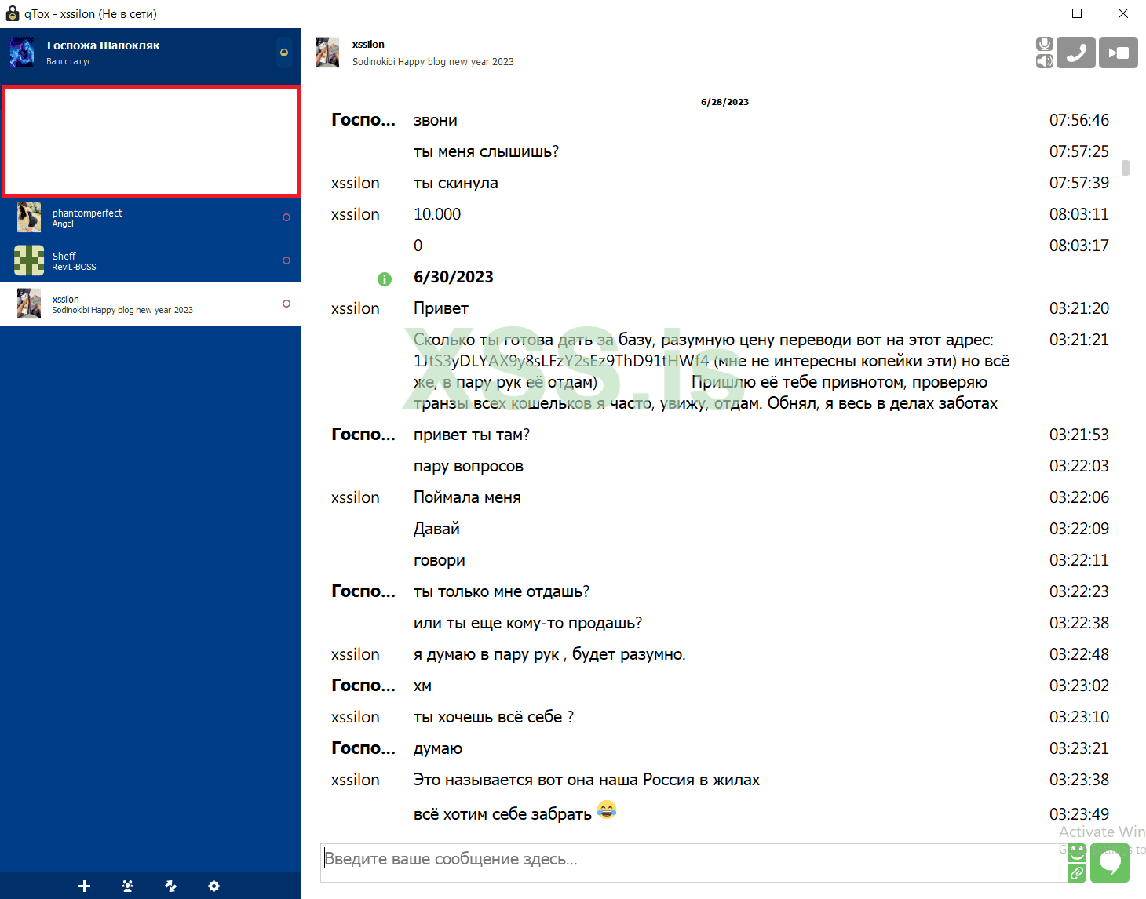The height and width of the screenshot is (899, 1146).
Task: Click the message 'ты скинула'
Action: [456, 184]
